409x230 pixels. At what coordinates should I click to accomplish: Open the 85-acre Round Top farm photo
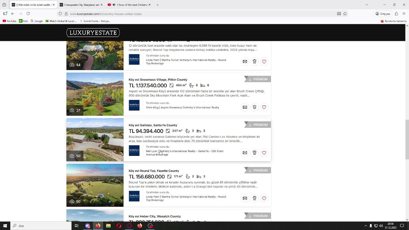pyautogui.click(x=95, y=185)
